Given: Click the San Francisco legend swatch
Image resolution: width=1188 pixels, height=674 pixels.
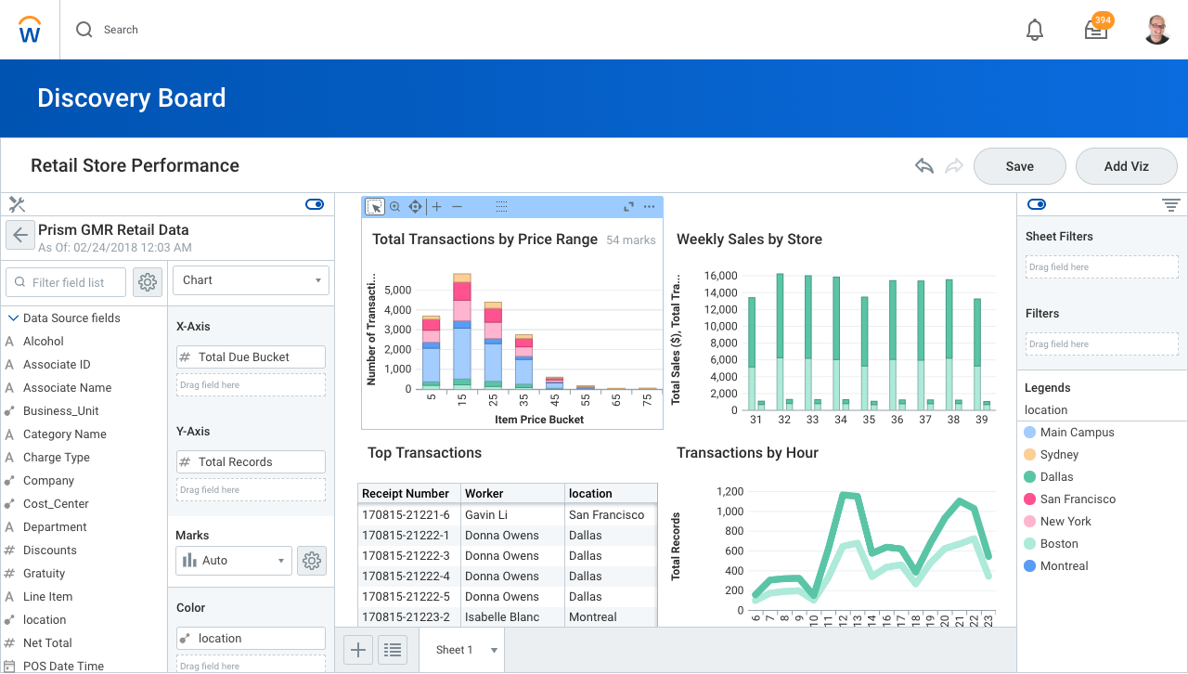Looking at the screenshot, I should tap(1029, 499).
